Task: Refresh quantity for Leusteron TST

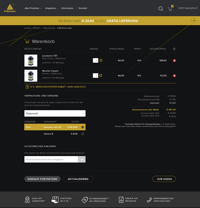Action: coord(101,60)
